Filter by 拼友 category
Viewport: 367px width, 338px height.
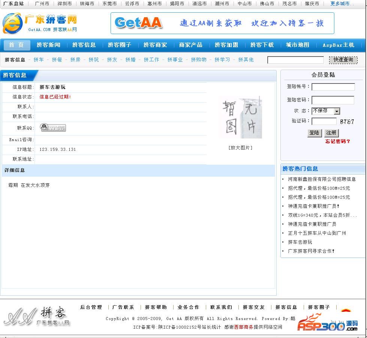click(112, 60)
